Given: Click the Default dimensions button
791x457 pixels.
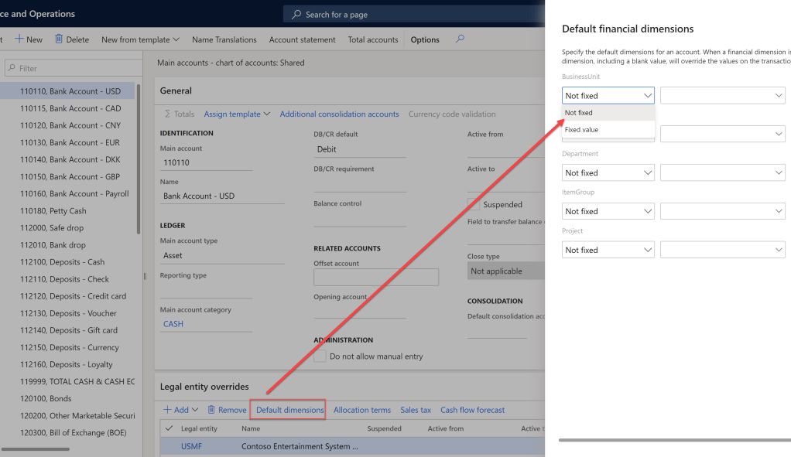Looking at the screenshot, I should point(289,410).
